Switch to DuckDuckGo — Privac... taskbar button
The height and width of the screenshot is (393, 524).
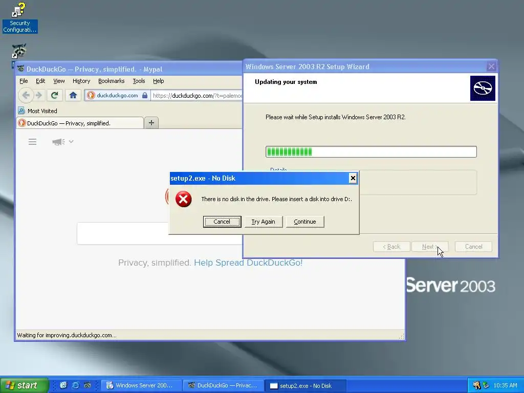[224, 385]
